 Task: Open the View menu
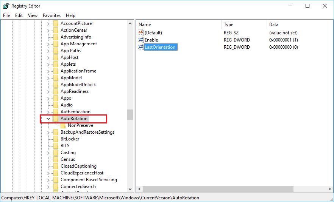click(x=33, y=15)
